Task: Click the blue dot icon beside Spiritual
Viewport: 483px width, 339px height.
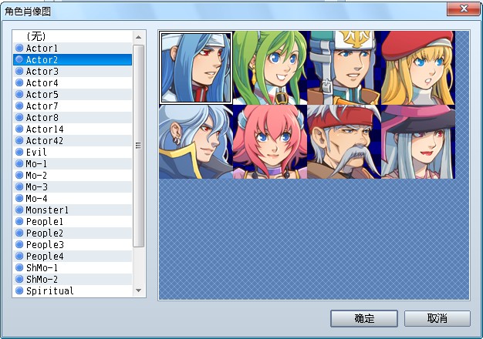Action: pyautogui.click(x=19, y=290)
